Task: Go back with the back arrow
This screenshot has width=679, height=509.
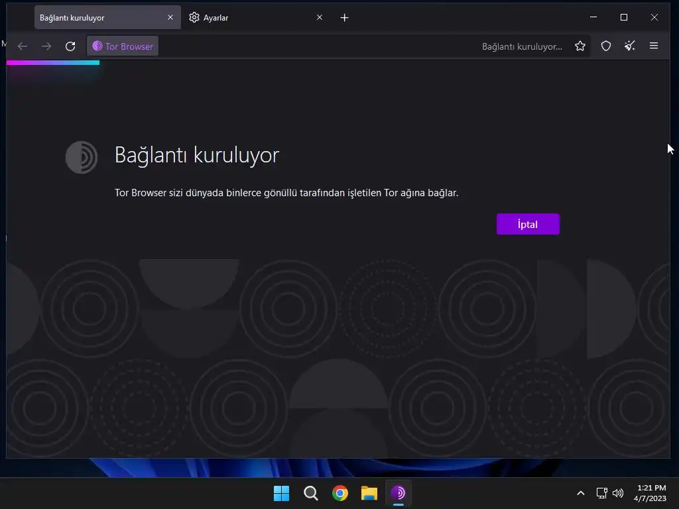Action: pyautogui.click(x=23, y=46)
